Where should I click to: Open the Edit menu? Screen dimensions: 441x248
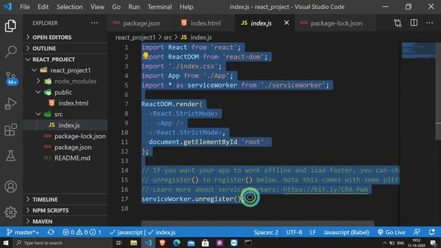[x=43, y=7]
